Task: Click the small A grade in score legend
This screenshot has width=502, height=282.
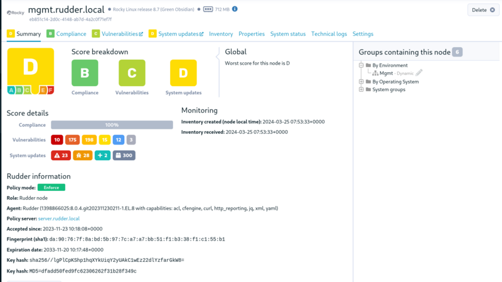Action: pyautogui.click(x=11, y=90)
